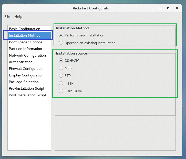Select Upgrade an existing installation
This screenshot has width=186, height=159.
point(61,43)
